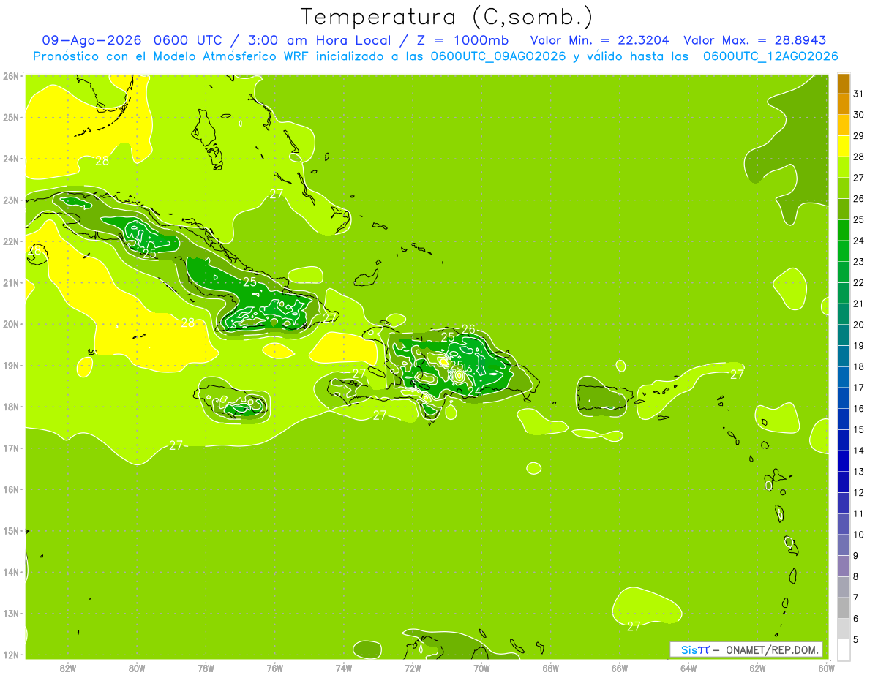The height and width of the screenshot is (678, 878).
Task: Click the 24–25 green color scale segment
Action: 844,230
